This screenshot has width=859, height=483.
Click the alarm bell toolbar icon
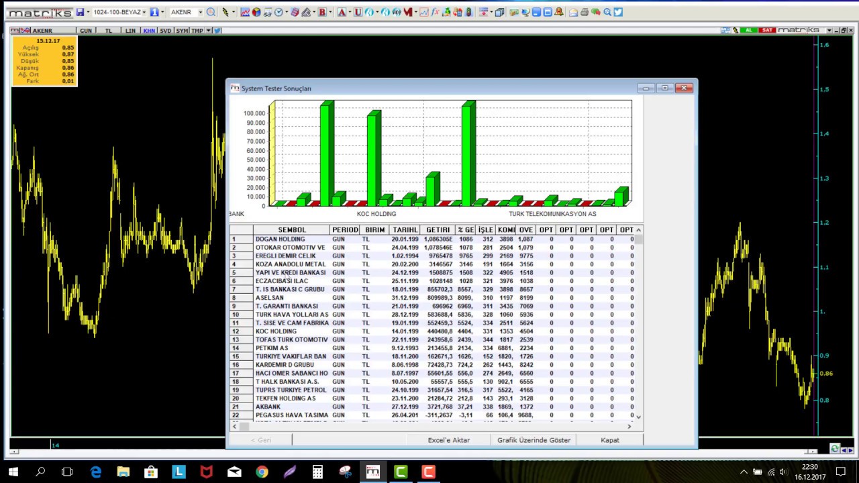pos(558,12)
